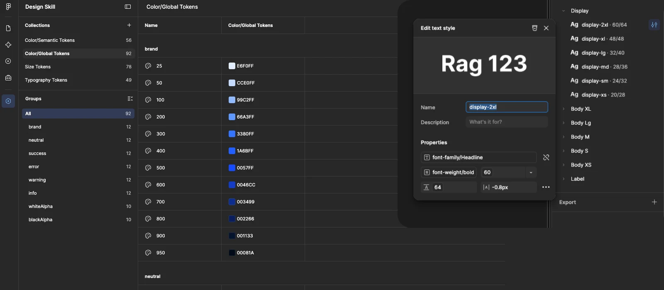Click the palette icon for row 100
Viewport: 664px width, 290px height.
point(148,100)
